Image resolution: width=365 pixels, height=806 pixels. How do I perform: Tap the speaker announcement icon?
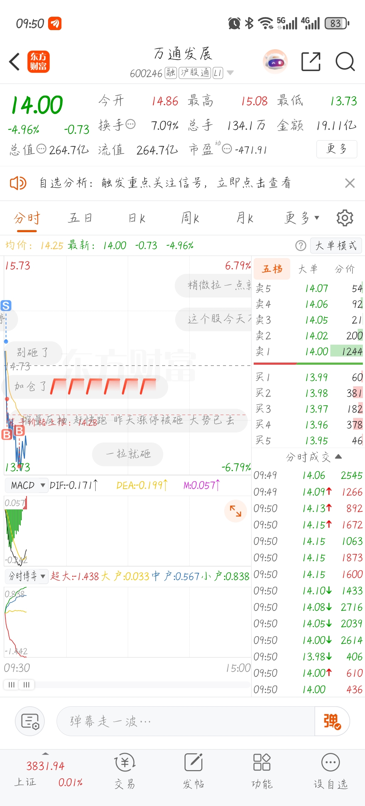point(18,183)
